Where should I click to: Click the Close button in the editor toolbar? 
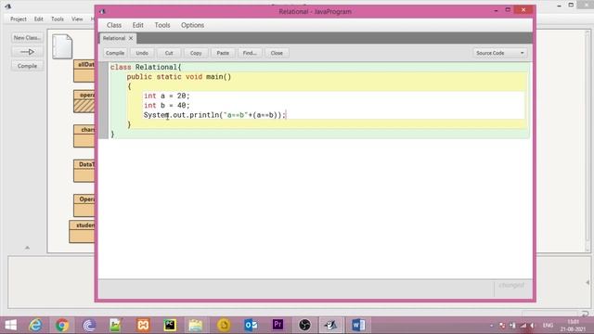pos(277,53)
